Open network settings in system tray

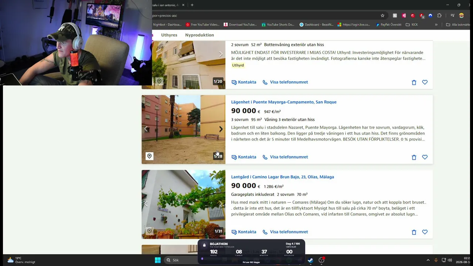443,260
